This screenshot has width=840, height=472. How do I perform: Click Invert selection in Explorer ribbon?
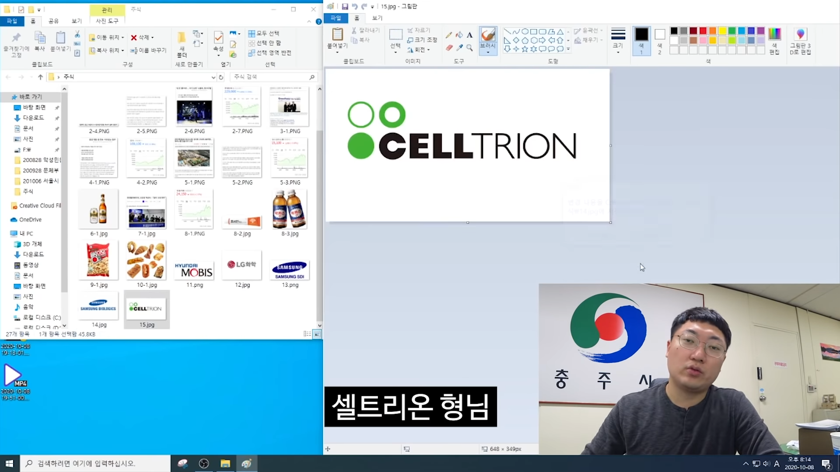pyautogui.click(x=270, y=53)
